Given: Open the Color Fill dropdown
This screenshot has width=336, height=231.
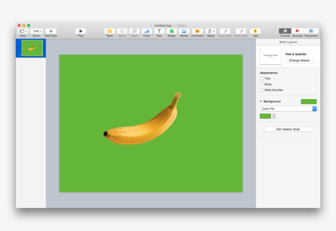Looking at the screenshot, I should 288,109.
